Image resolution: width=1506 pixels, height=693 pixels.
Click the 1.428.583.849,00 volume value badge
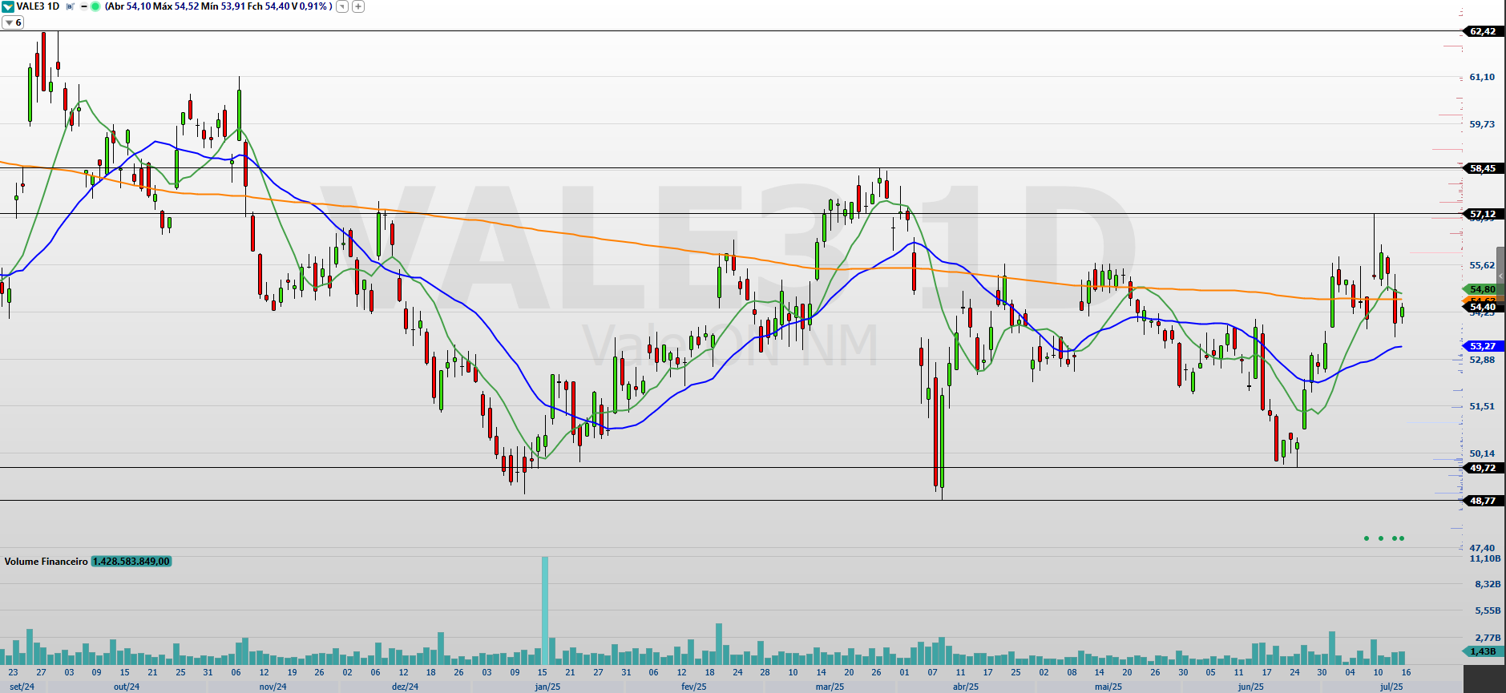click(x=131, y=562)
